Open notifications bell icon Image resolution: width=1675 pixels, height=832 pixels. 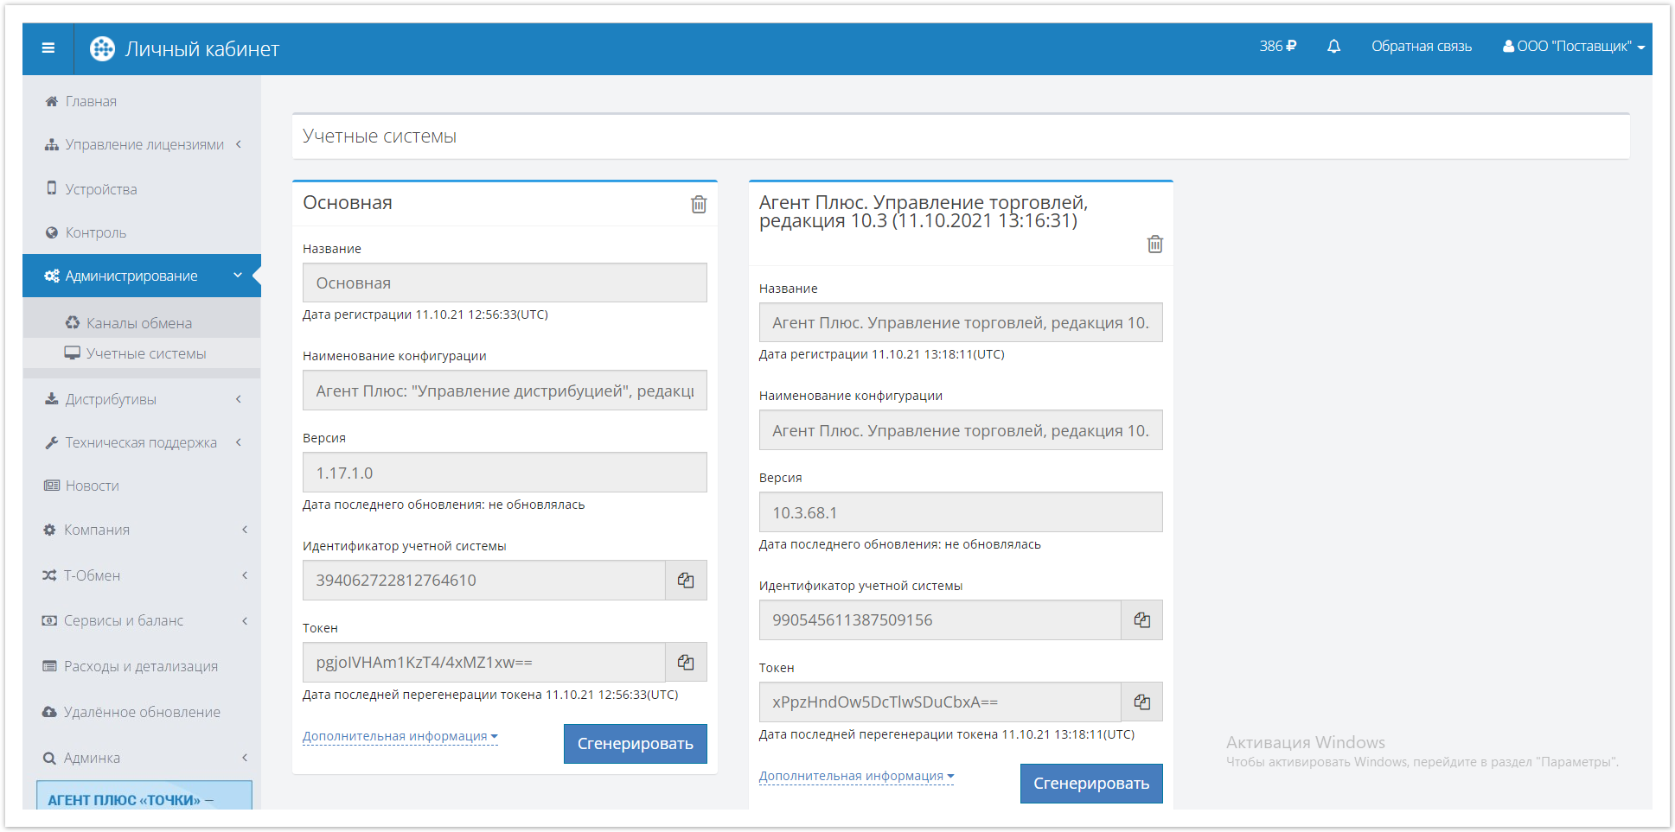click(1333, 47)
